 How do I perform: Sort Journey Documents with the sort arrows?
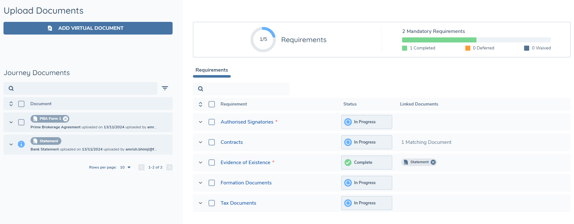(x=11, y=104)
